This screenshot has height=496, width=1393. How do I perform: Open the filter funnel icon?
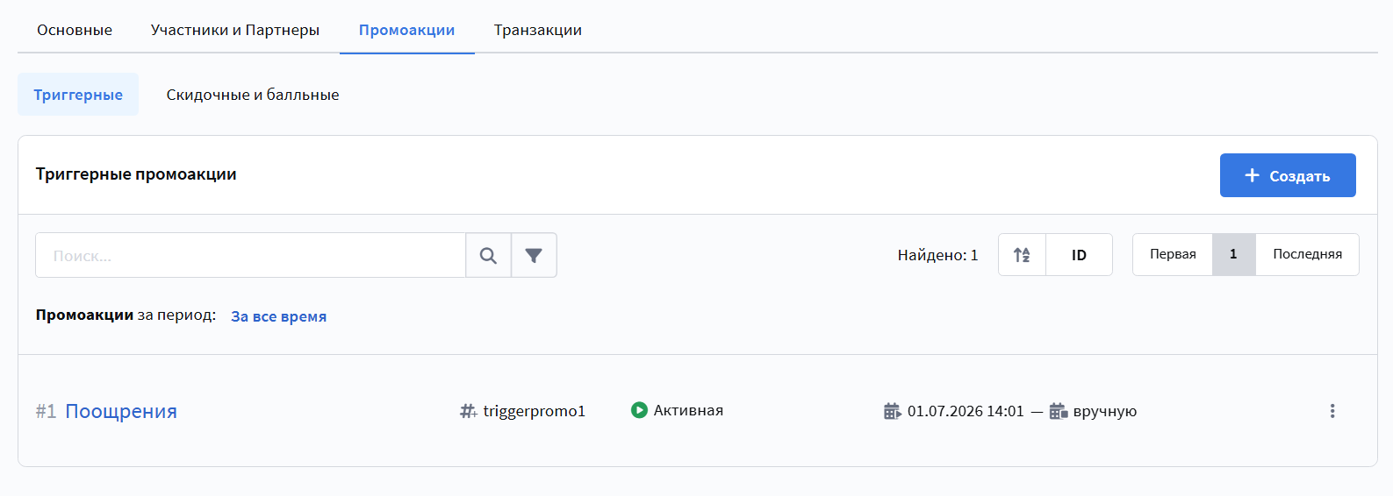coord(534,255)
